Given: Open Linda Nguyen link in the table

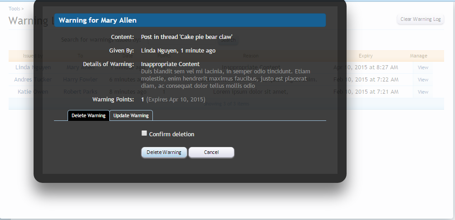Looking at the screenshot, I should 33,67.
